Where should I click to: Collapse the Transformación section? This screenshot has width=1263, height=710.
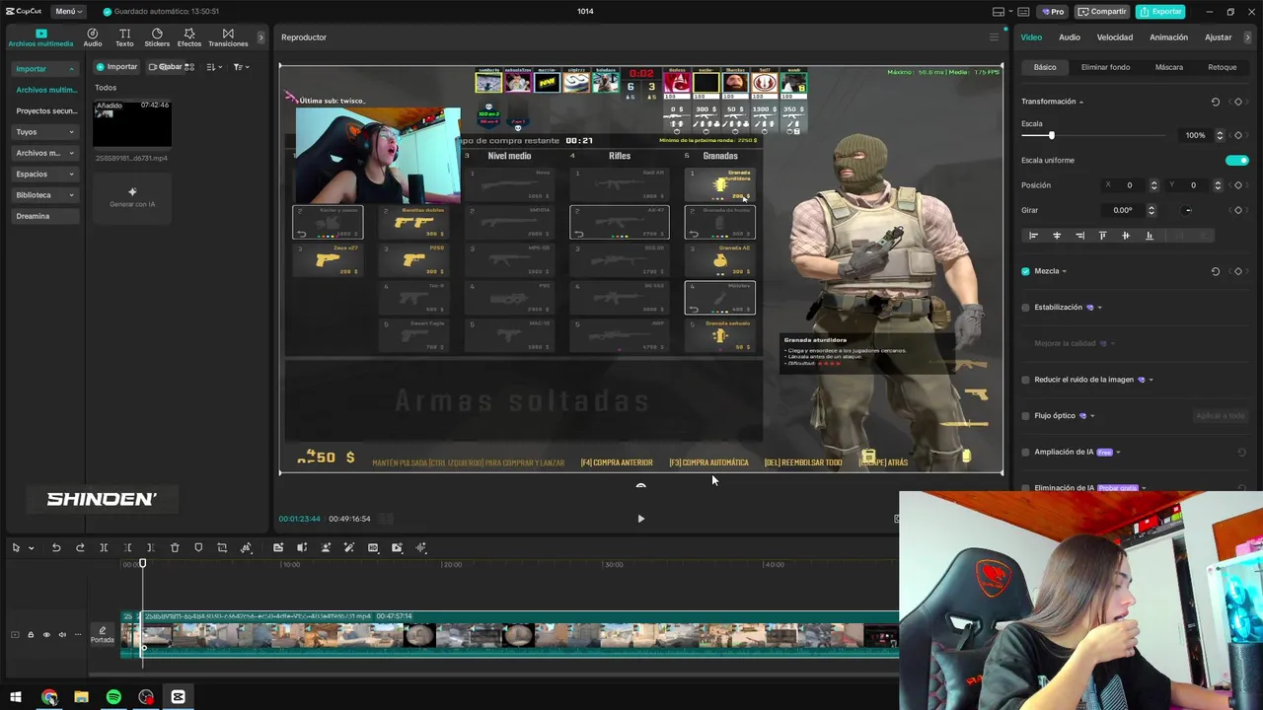[1081, 102]
